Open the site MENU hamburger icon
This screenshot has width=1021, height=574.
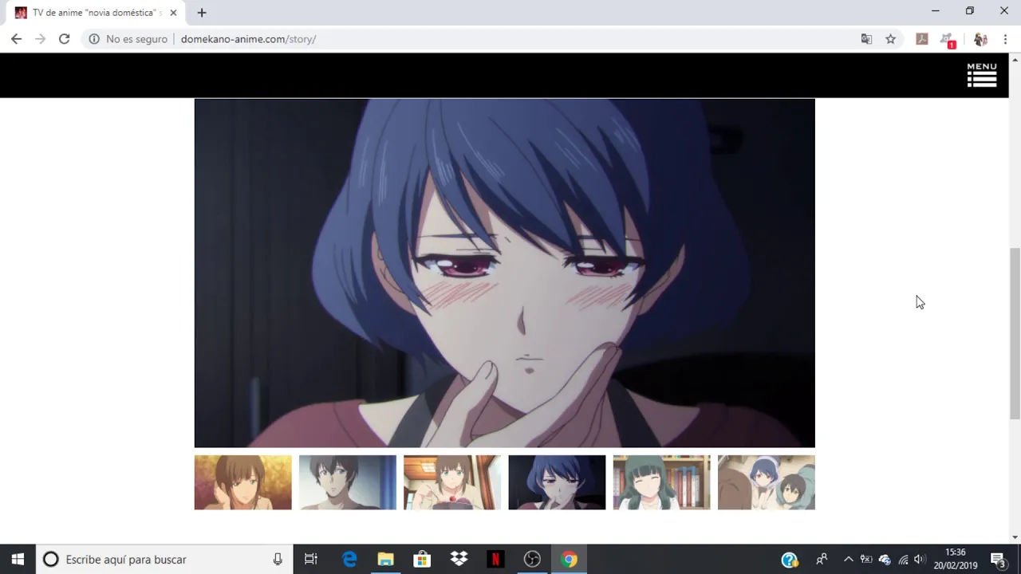982,74
